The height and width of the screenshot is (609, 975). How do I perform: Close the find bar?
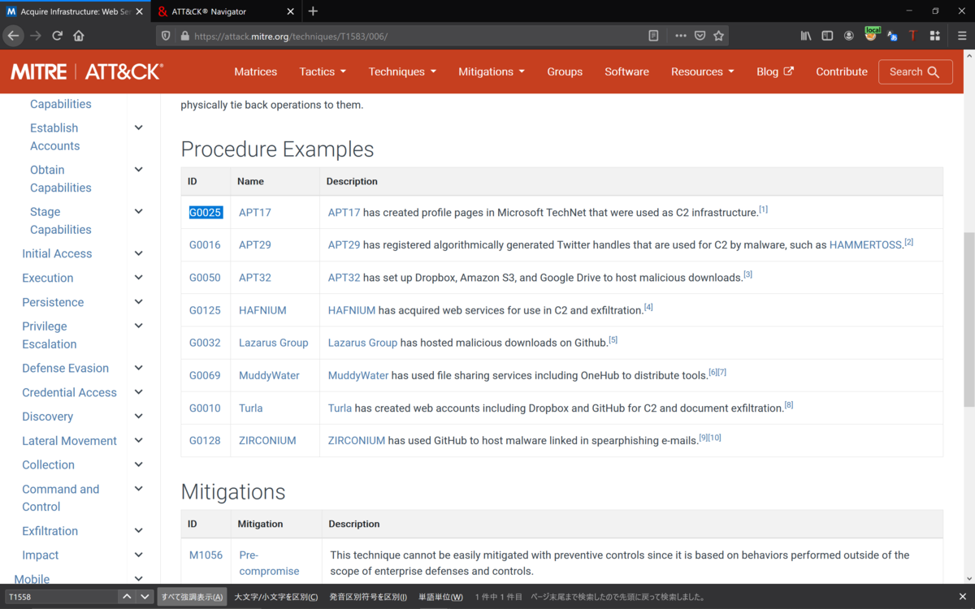click(963, 597)
